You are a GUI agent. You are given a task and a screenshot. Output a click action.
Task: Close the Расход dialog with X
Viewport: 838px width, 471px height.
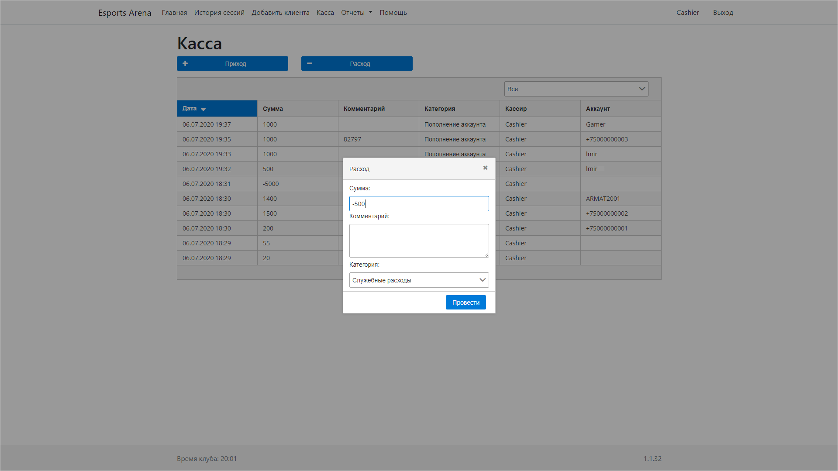pos(485,168)
